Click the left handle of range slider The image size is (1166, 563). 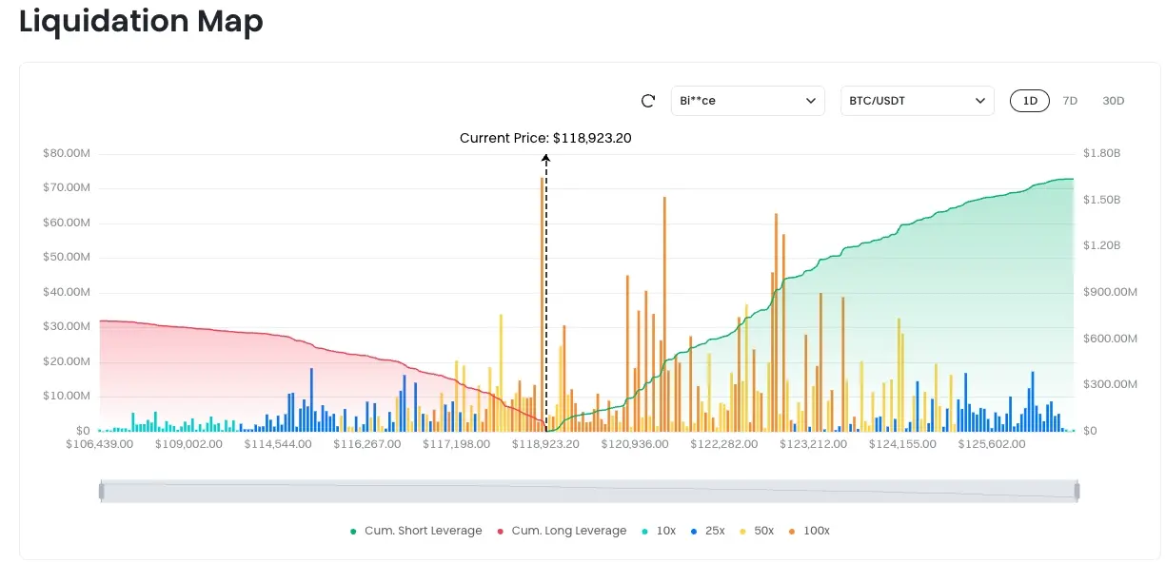[x=101, y=491]
